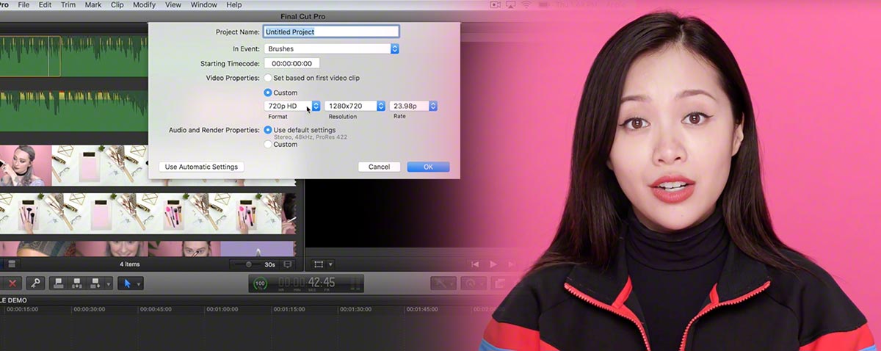Viewport: 881px width, 351px height.
Task: Open the 720p HD Format dropdown
Action: tap(292, 106)
